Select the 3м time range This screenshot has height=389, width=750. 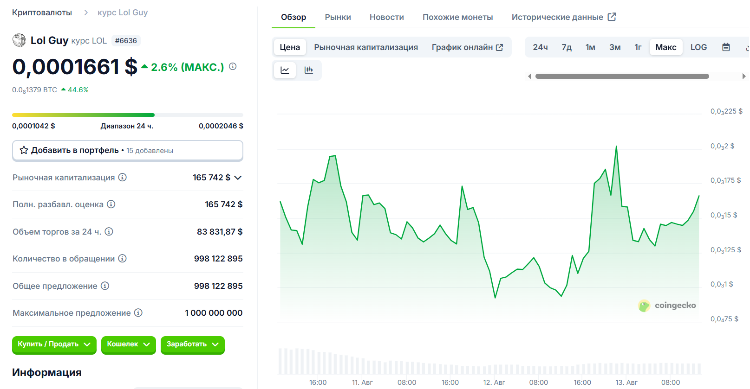615,47
